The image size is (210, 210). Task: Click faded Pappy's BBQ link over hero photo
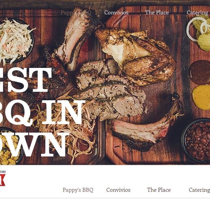[76, 13]
